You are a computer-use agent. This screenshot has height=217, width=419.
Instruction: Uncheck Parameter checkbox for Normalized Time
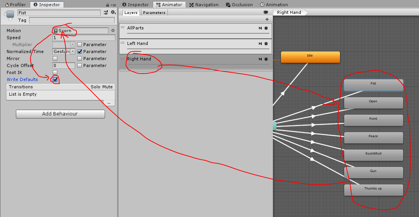pyautogui.click(x=79, y=52)
